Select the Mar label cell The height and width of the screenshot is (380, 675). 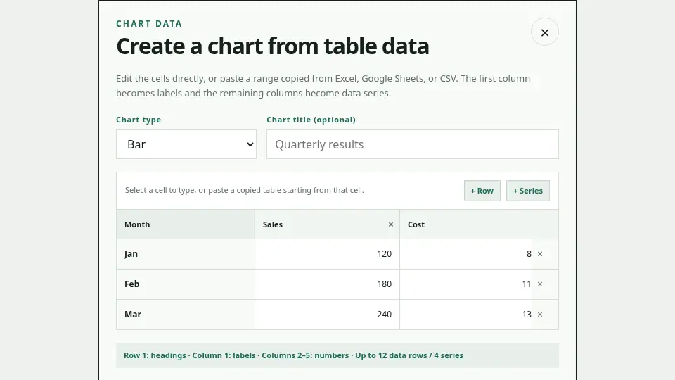[186, 315]
